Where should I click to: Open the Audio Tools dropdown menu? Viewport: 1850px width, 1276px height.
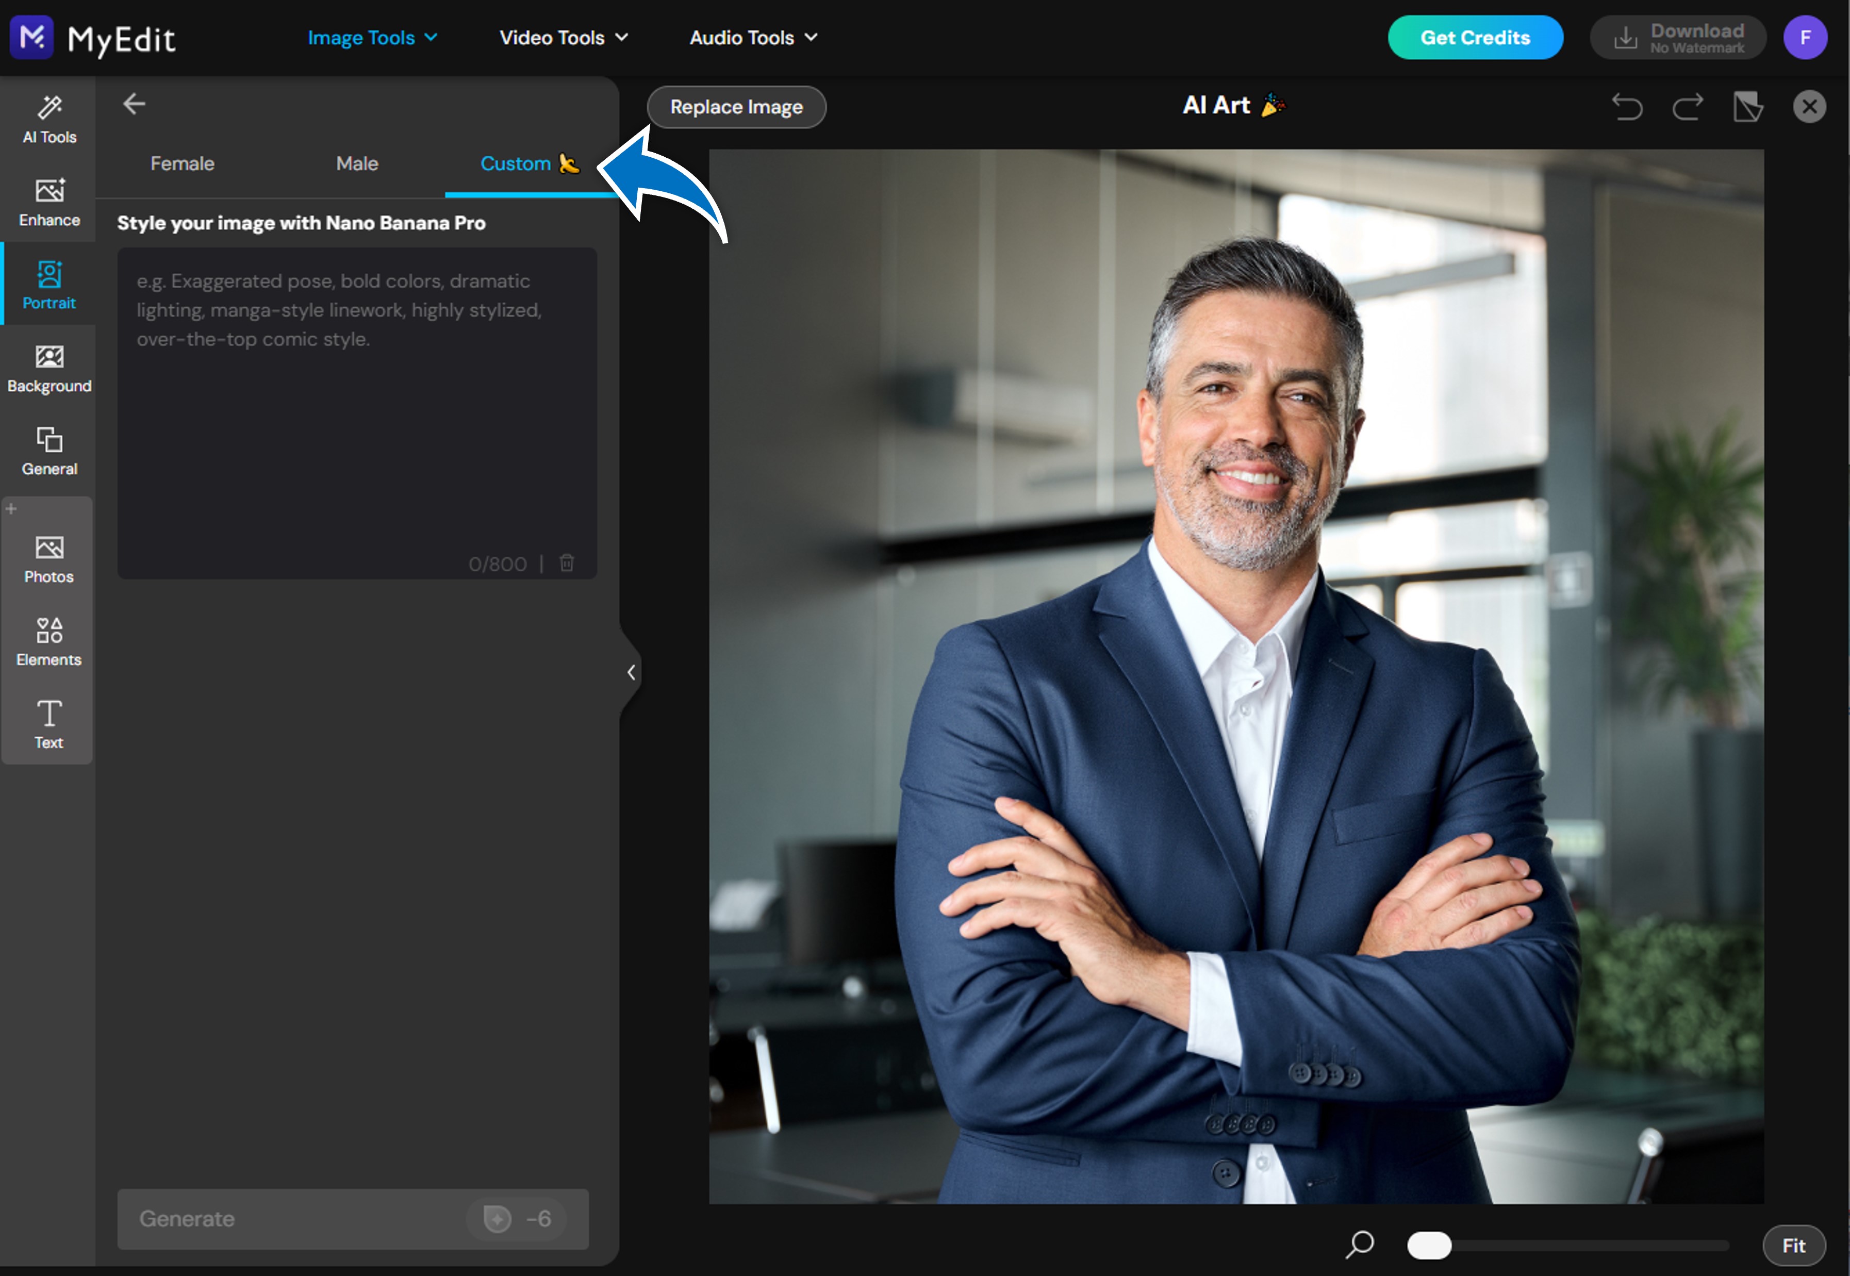(x=753, y=38)
